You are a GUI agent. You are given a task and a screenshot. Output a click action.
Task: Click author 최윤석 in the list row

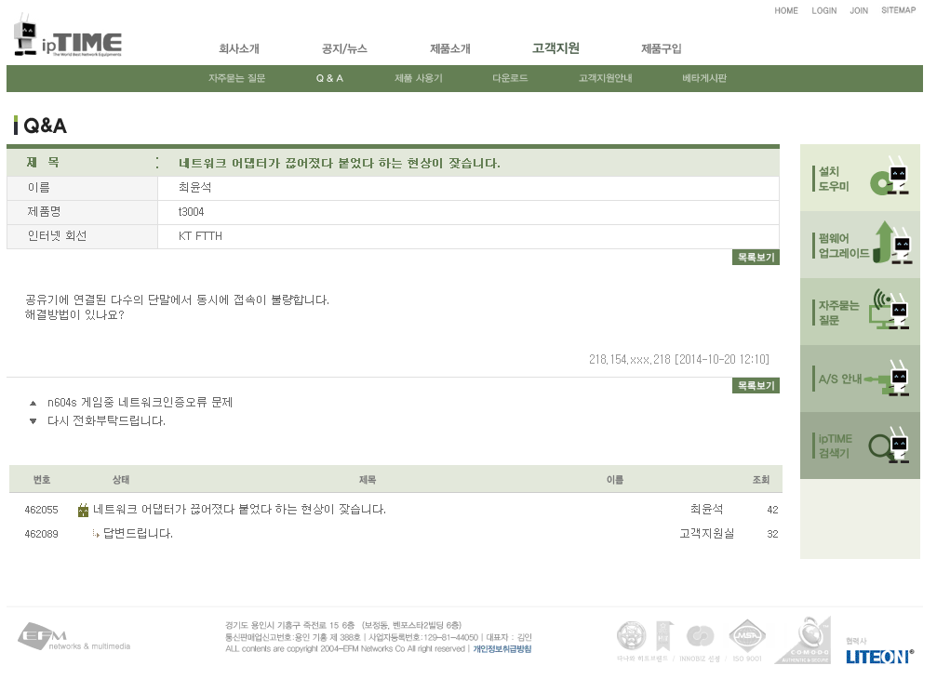706,509
